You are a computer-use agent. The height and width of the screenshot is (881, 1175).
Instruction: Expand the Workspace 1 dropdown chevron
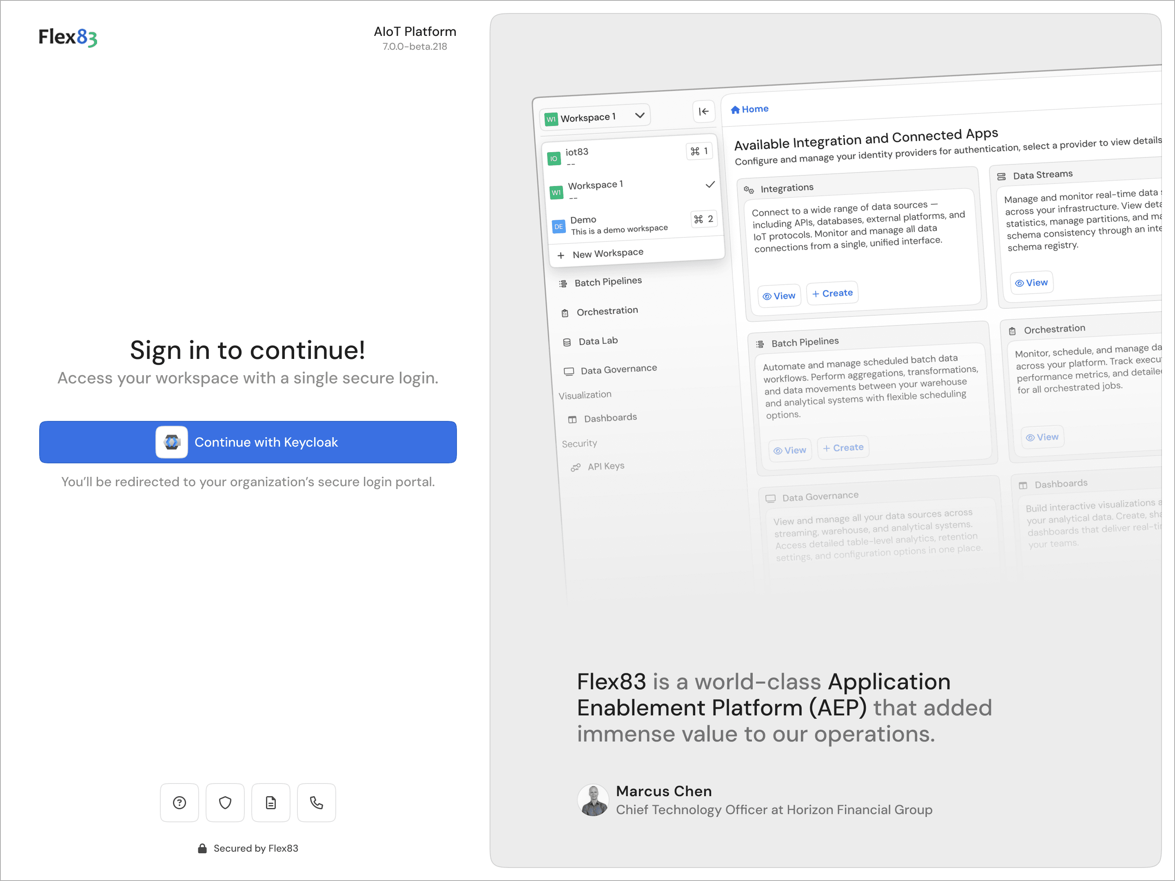(x=640, y=115)
